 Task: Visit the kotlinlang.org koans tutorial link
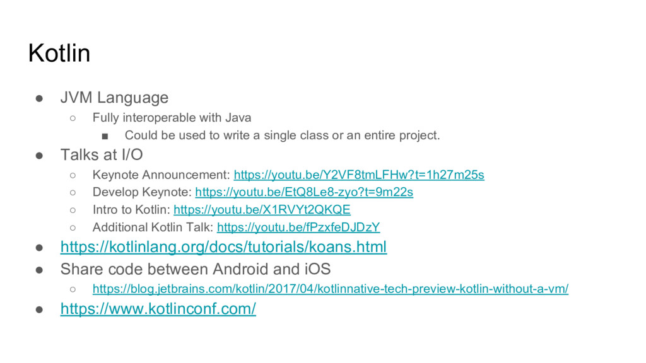coord(223,247)
